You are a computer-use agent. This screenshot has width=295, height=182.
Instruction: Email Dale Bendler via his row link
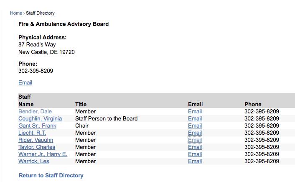[x=195, y=111]
